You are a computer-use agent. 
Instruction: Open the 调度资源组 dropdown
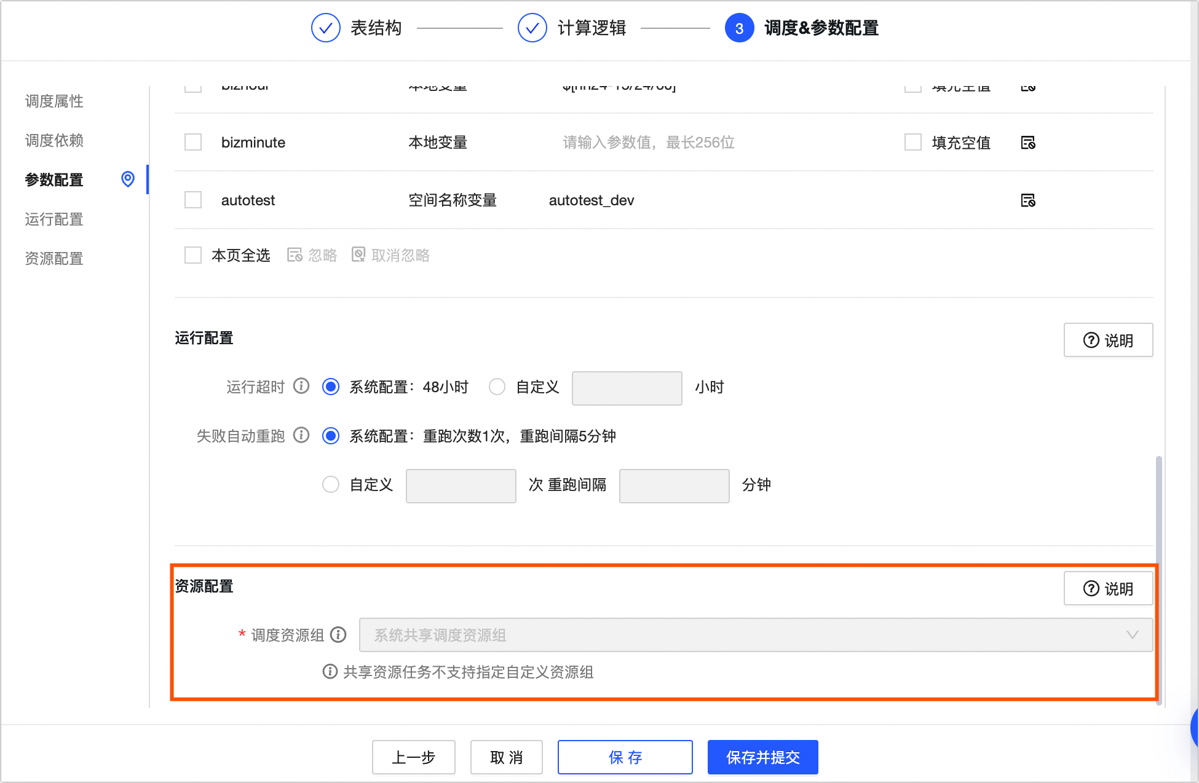click(755, 635)
